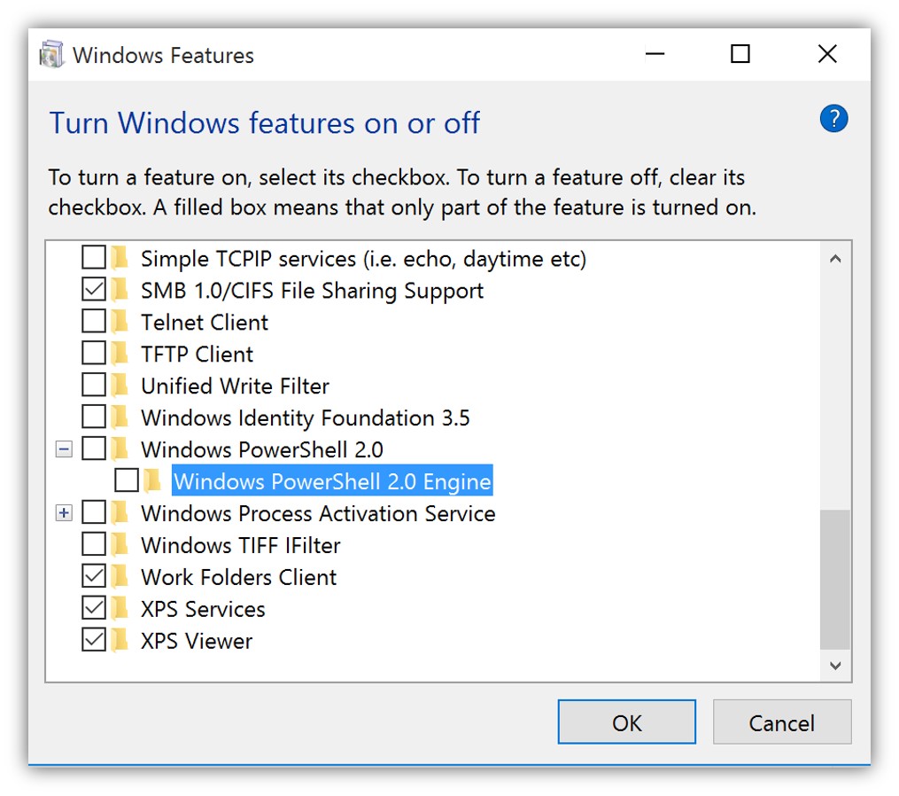
Task: Click folder icon beside Simple TCPIP services
Action: coord(120,258)
